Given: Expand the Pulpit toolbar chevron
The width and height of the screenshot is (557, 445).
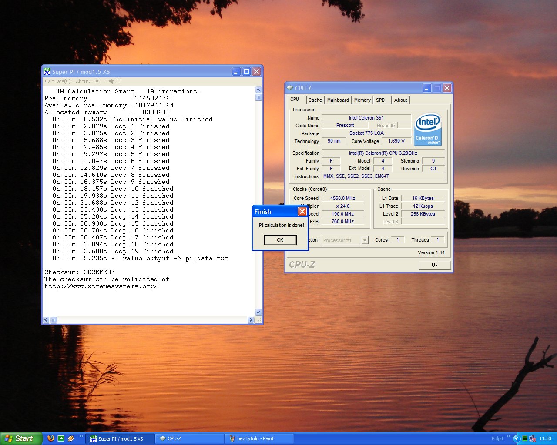Looking at the screenshot, I should click(x=508, y=436).
